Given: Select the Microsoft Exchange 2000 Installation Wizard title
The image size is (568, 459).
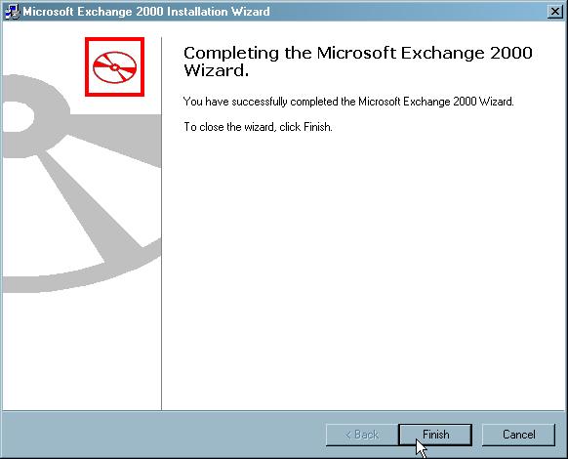Looking at the screenshot, I should [x=146, y=12].
